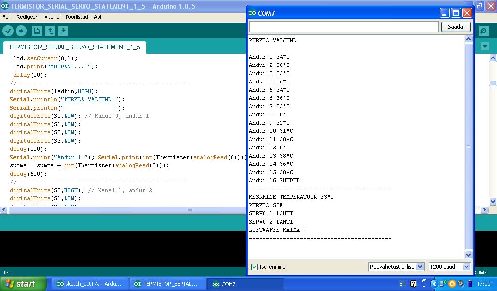Open the tab options dropdown arrow
Viewport: 497px width, 291px height.
pos(485,47)
